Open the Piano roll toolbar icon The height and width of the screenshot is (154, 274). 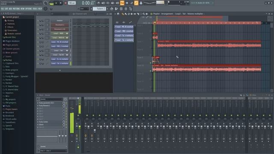[x=116, y=9]
